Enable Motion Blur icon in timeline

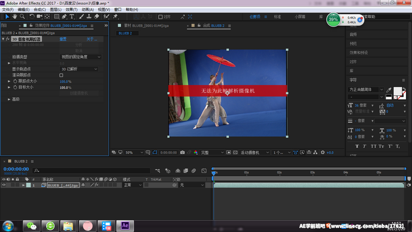point(194,171)
